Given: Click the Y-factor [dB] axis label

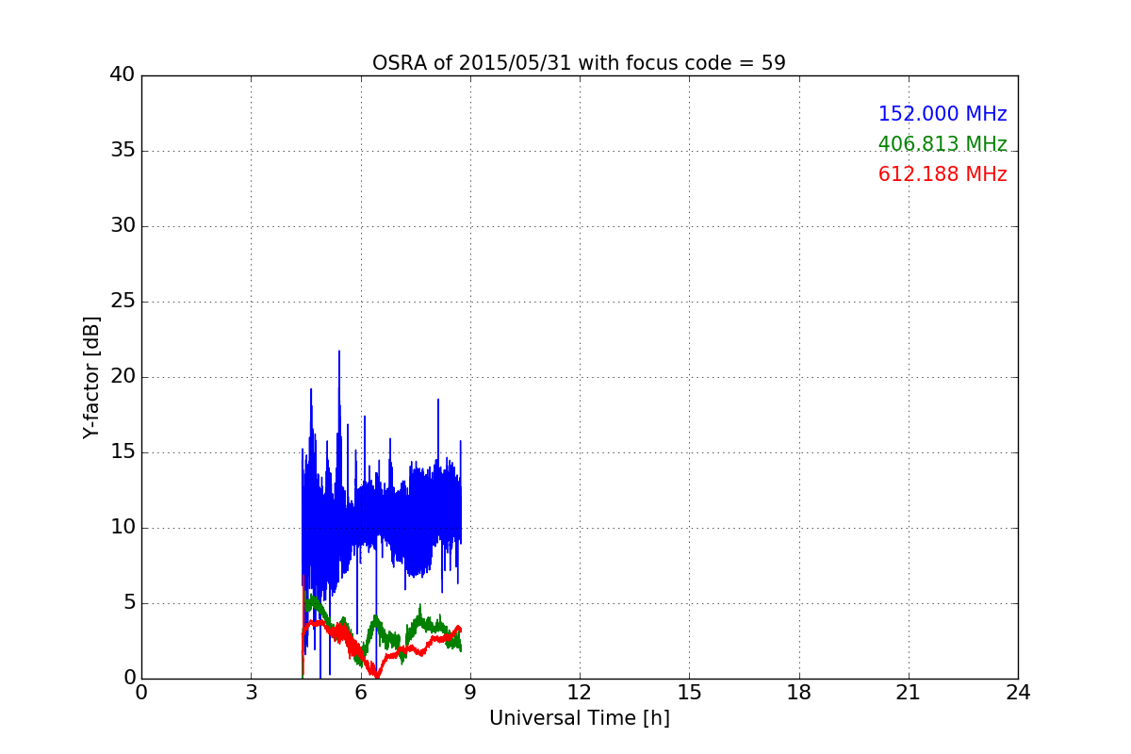Looking at the screenshot, I should 91,377.
